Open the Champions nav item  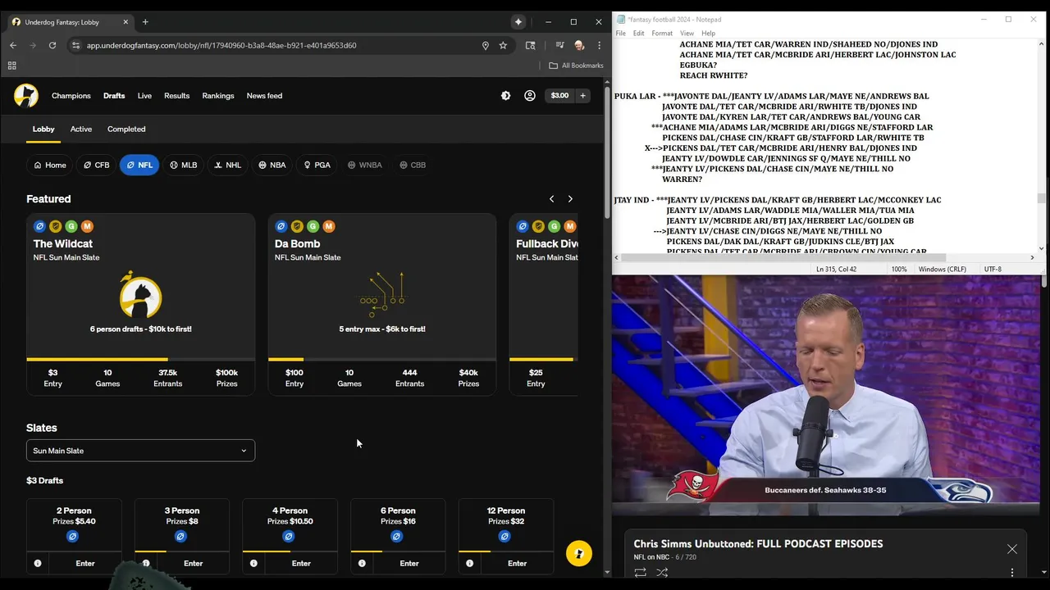pos(71,96)
